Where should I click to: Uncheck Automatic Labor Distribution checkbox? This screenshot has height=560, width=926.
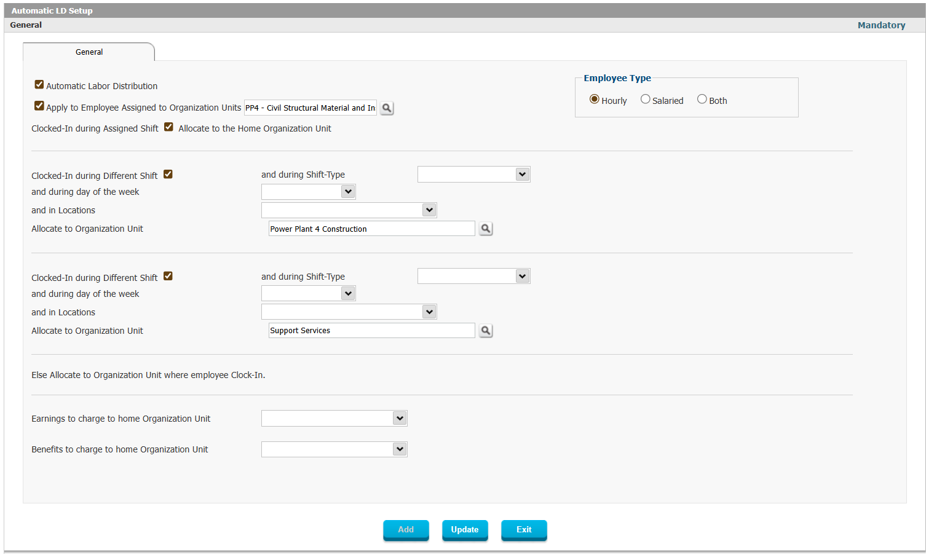pos(39,85)
